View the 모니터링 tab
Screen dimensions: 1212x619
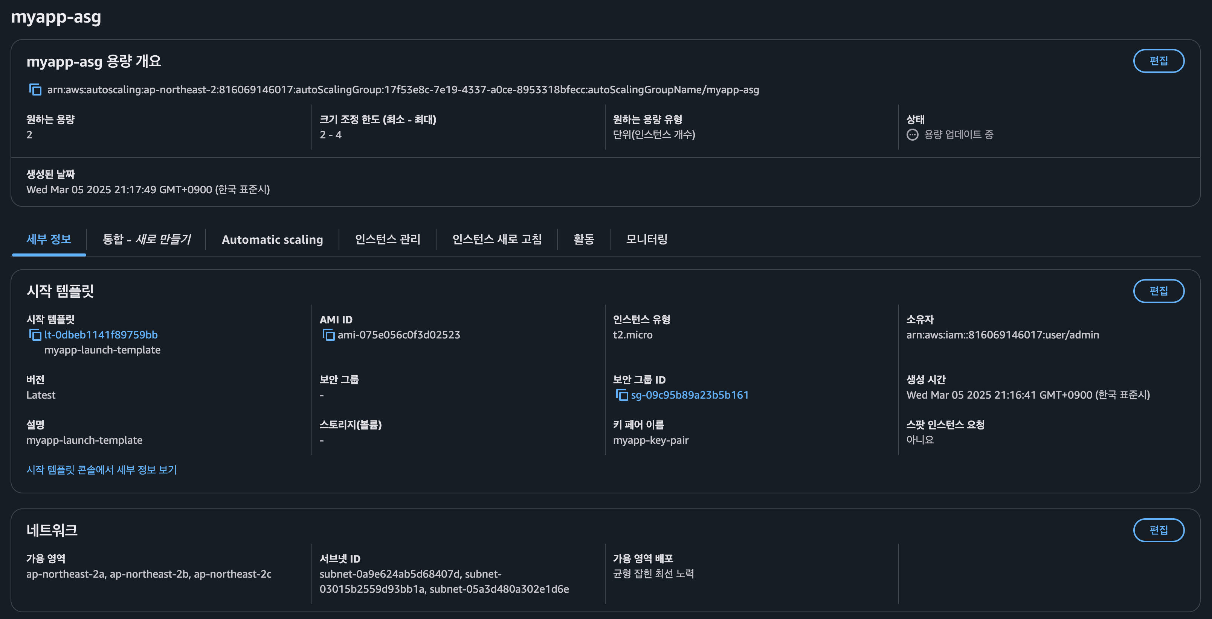[646, 240]
